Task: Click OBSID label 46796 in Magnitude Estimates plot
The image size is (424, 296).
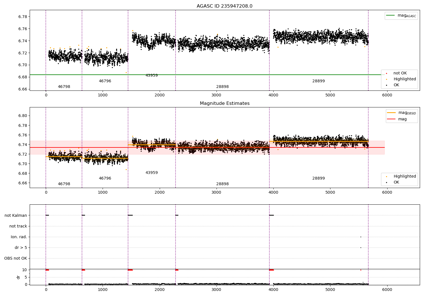Action: (105, 178)
